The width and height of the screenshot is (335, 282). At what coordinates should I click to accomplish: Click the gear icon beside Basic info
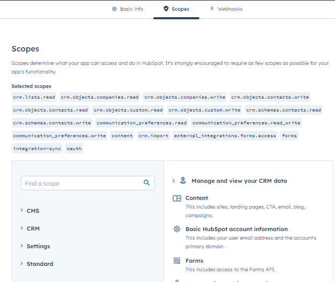click(x=115, y=9)
